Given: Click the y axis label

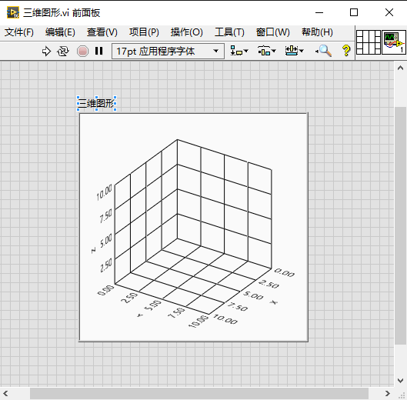Looking at the screenshot, I should pyautogui.click(x=140, y=315).
